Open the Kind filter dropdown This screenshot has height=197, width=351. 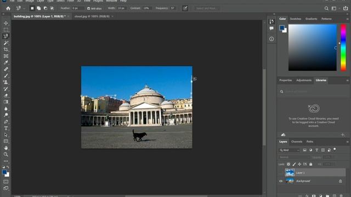[x=290, y=150]
